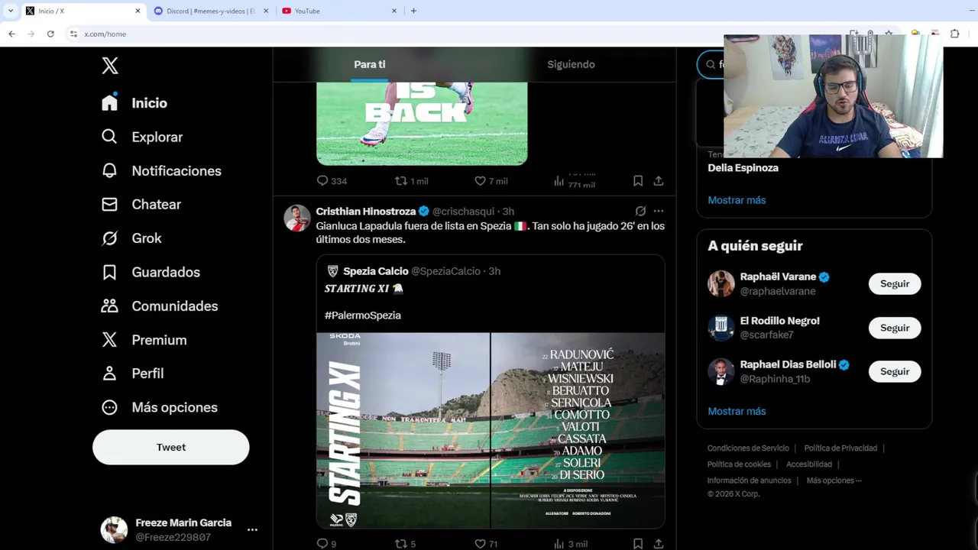The image size is (978, 550).
Task: Expand footer Más opciones menu
Action: (834, 480)
